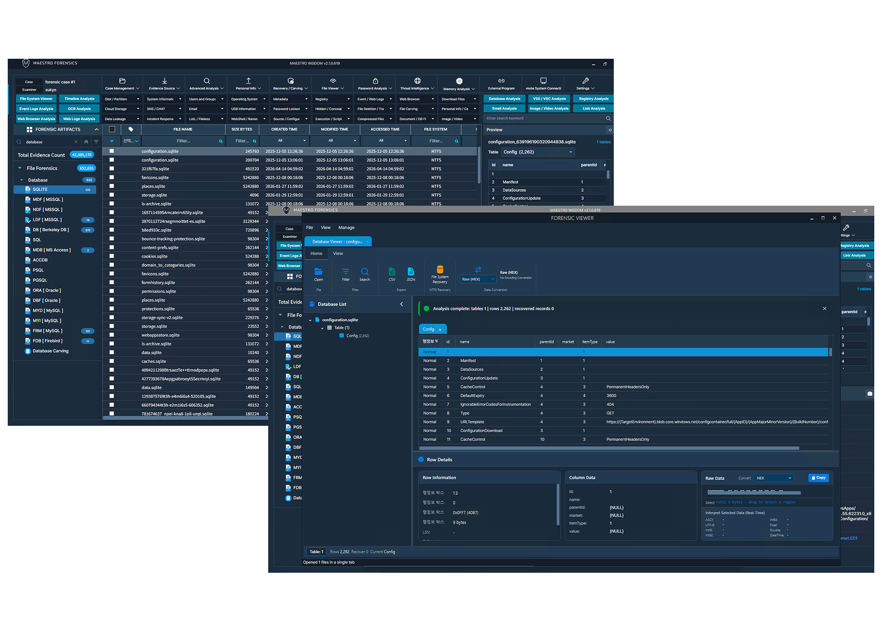Select the Config table tab
The height and width of the screenshot is (631, 882).
[x=432, y=329]
